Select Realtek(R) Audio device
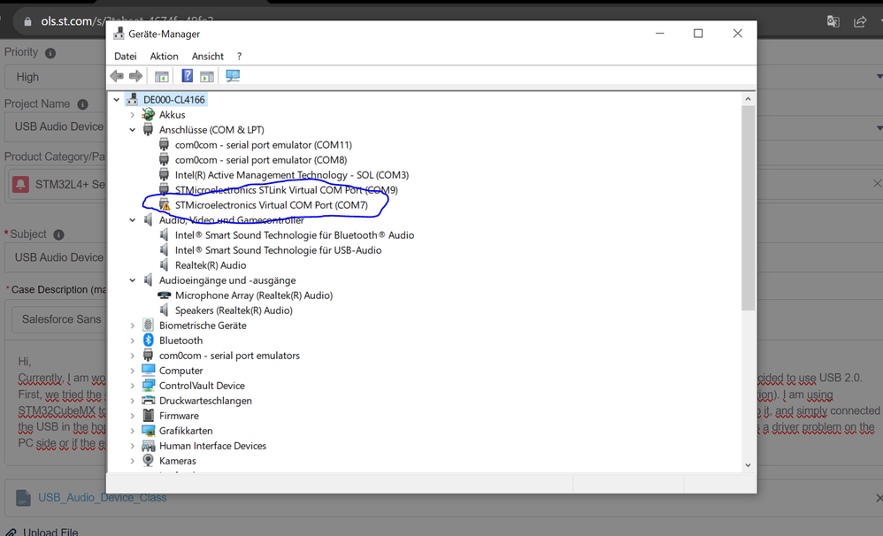The image size is (883, 536). [211, 265]
